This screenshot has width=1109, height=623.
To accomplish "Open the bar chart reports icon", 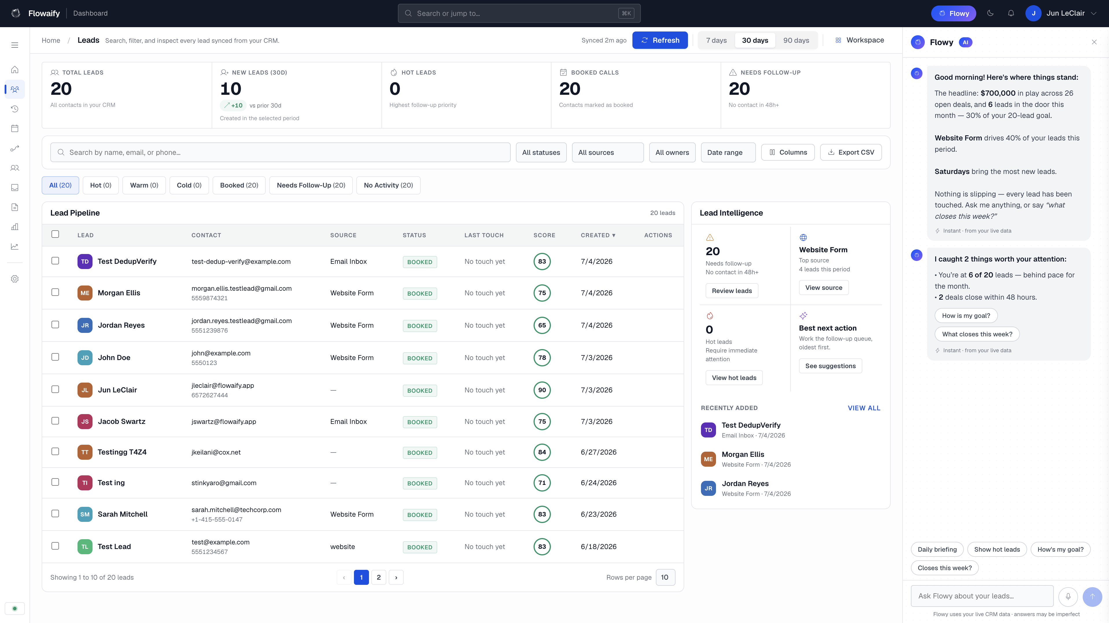I will coord(15,227).
